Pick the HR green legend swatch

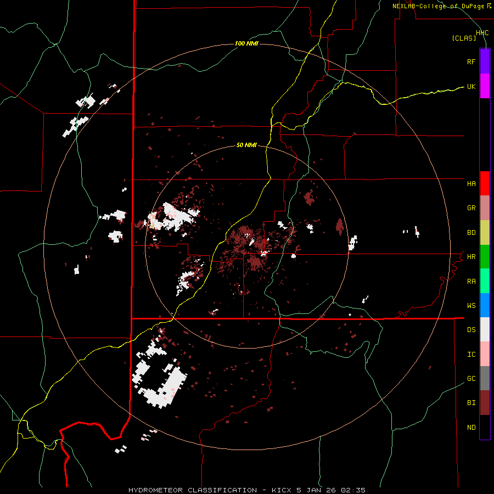coord(485,257)
